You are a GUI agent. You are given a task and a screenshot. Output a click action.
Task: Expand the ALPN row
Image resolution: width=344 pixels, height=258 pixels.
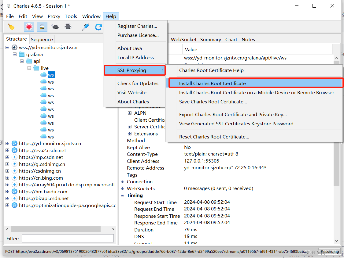pyautogui.click(x=130, y=113)
